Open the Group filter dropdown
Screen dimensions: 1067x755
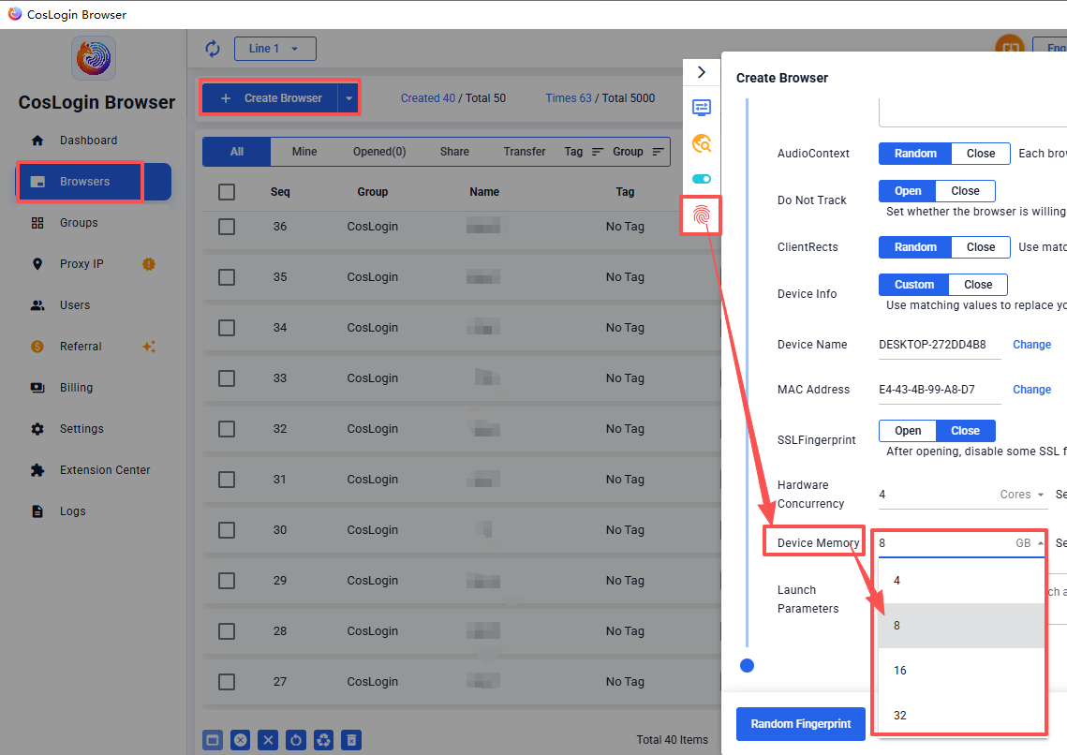pyautogui.click(x=638, y=152)
